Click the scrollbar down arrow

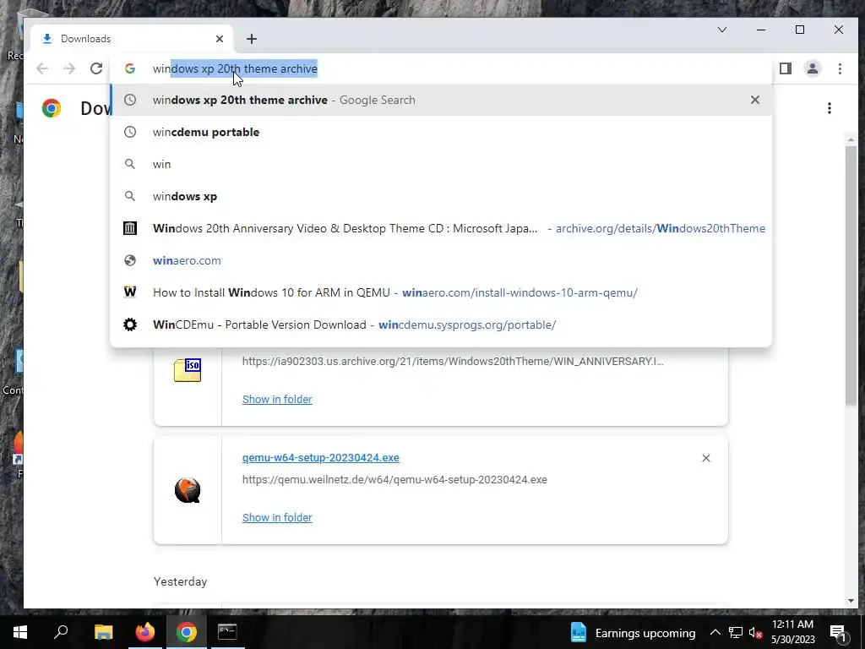[851, 601]
